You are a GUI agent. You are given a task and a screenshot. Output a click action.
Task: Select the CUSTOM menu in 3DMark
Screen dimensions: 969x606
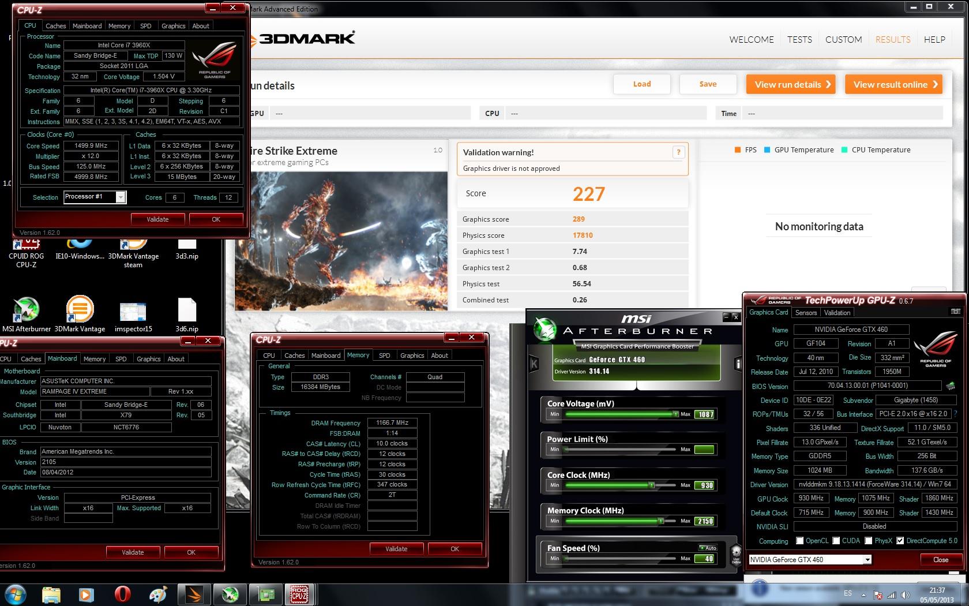click(843, 39)
